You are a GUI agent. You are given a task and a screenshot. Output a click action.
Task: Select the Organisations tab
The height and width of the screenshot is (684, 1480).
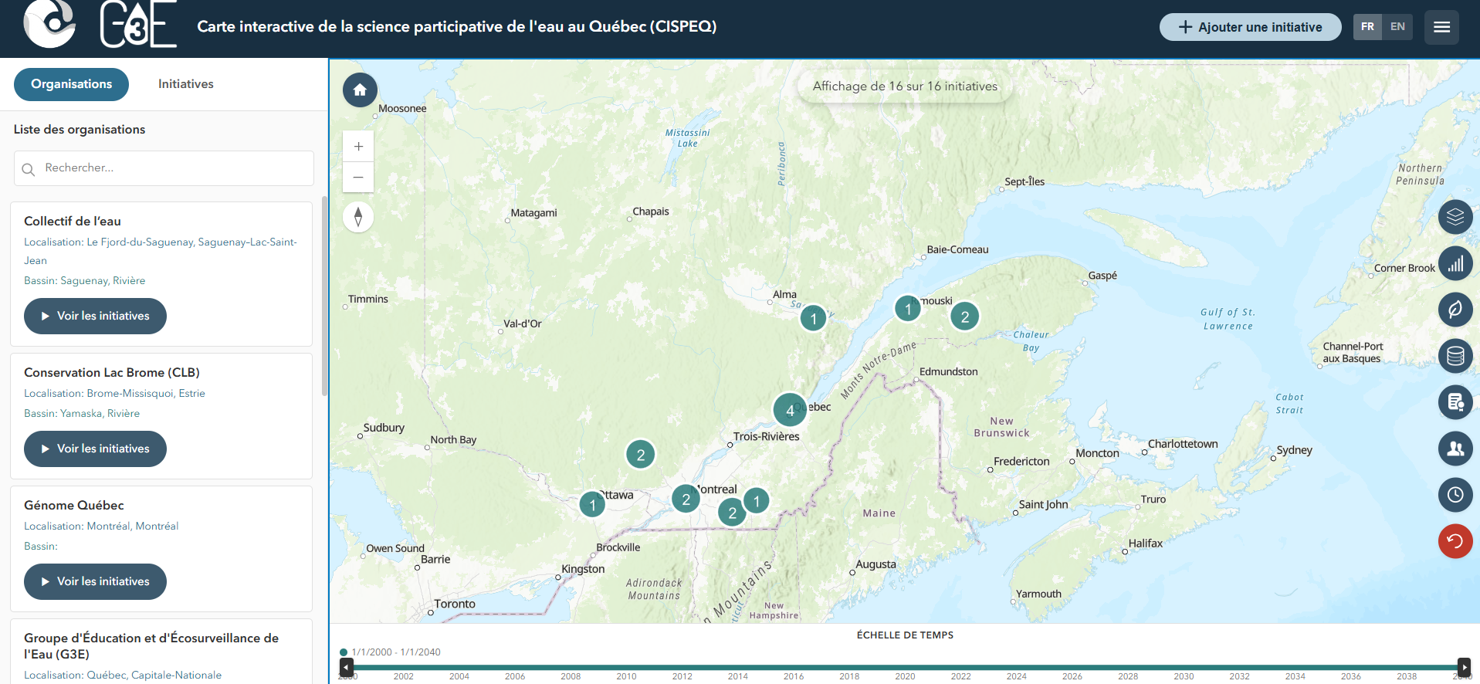71,84
